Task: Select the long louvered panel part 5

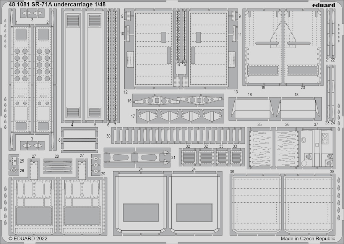Action: [x=94, y=66]
